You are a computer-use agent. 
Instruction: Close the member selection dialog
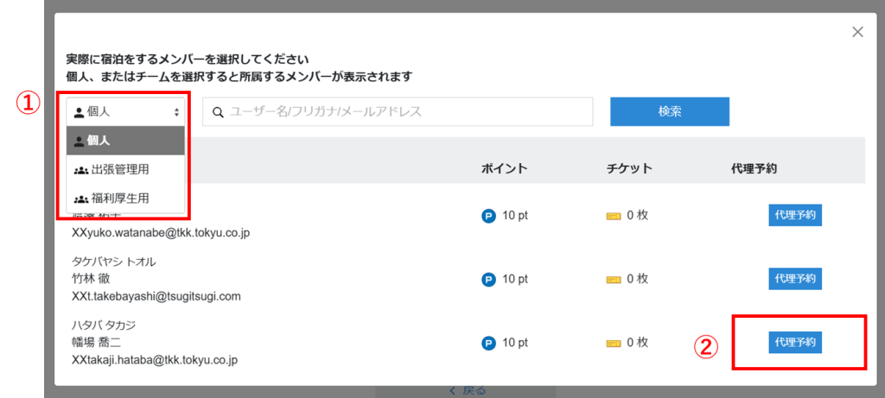(857, 32)
